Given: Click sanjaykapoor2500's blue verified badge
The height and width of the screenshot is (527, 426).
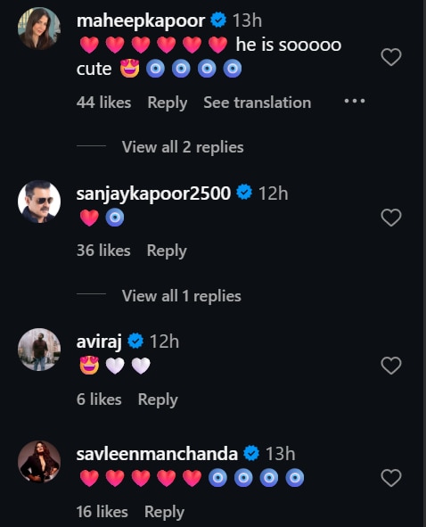Looking at the screenshot, I should 244,193.
